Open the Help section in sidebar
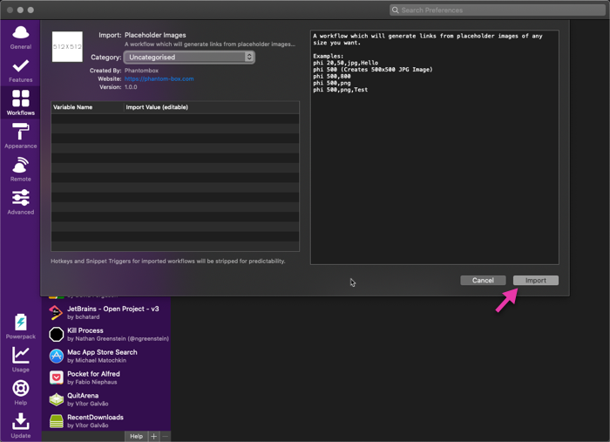This screenshot has width=610, height=442. (x=21, y=392)
